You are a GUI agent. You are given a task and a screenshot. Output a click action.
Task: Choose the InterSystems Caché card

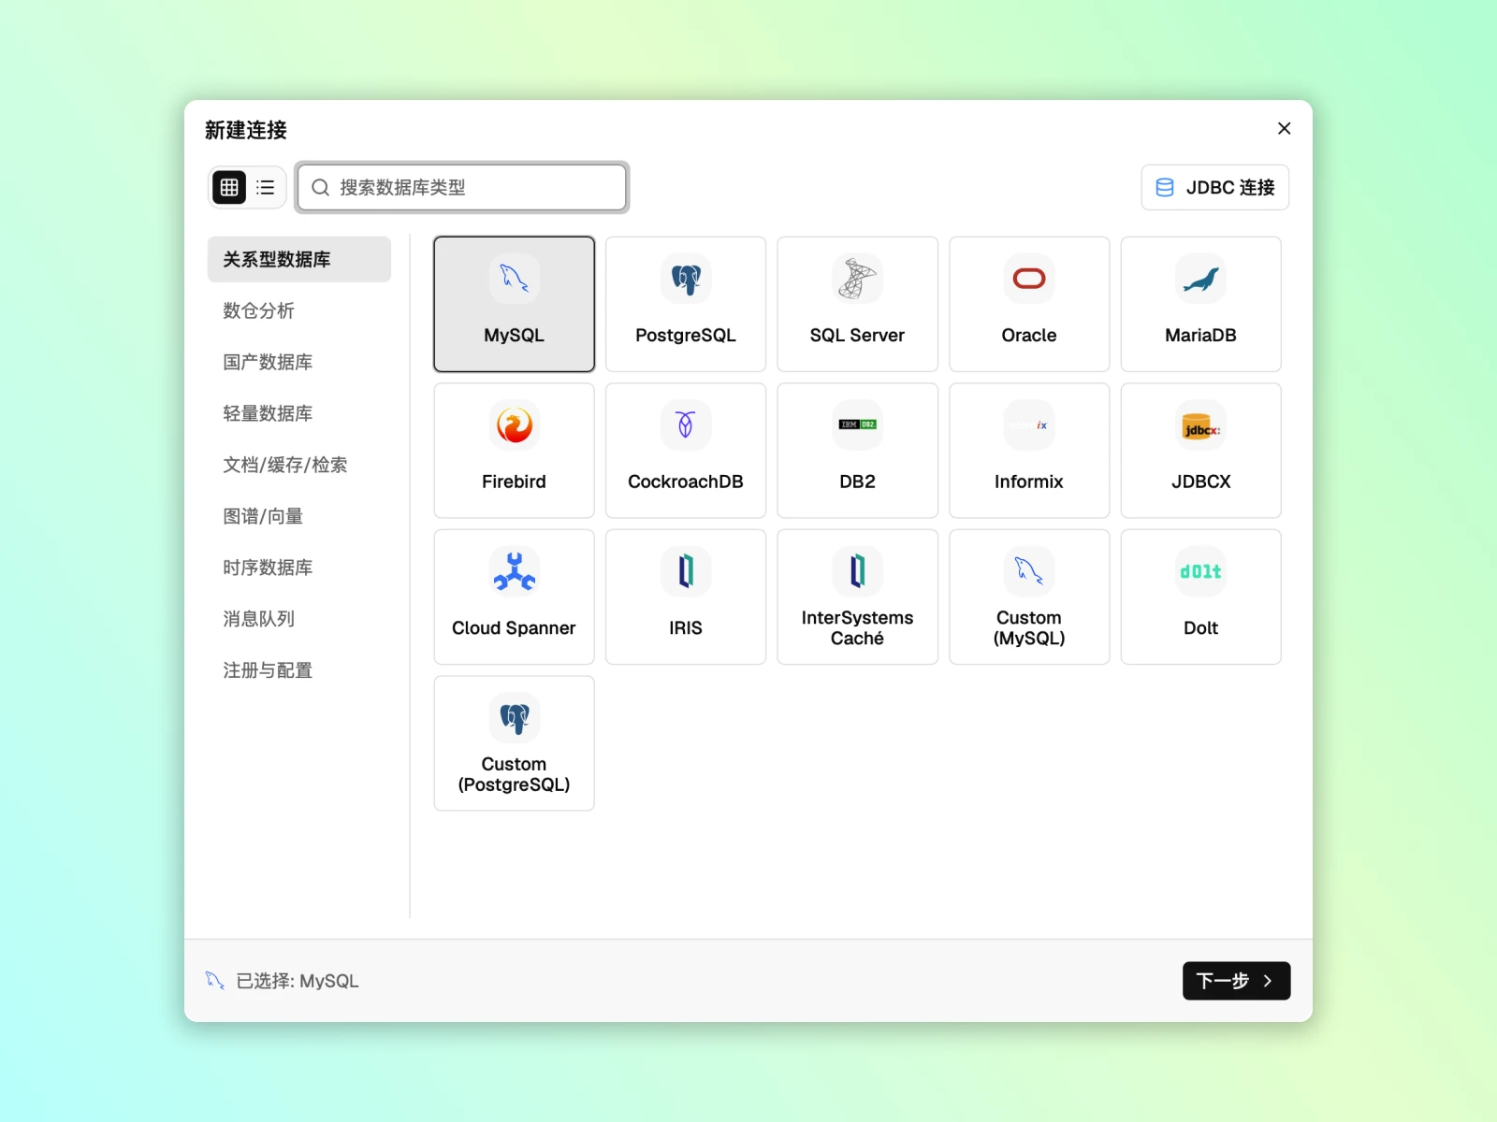pos(857,597)
